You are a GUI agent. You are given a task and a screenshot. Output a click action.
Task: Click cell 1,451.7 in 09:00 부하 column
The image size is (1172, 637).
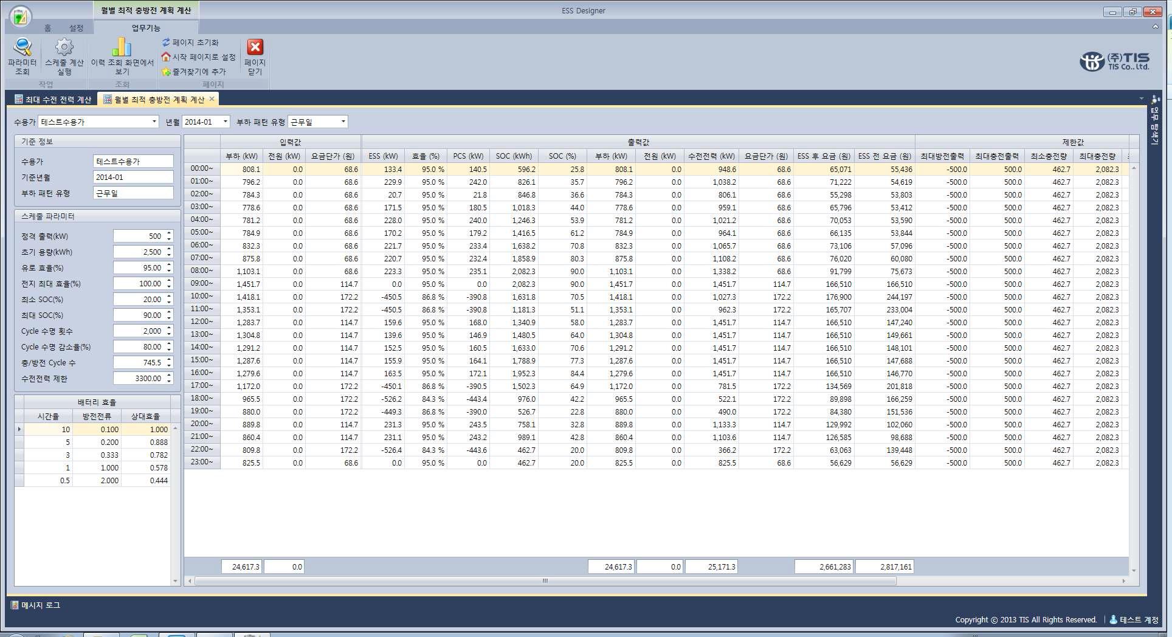coord(241,284)
